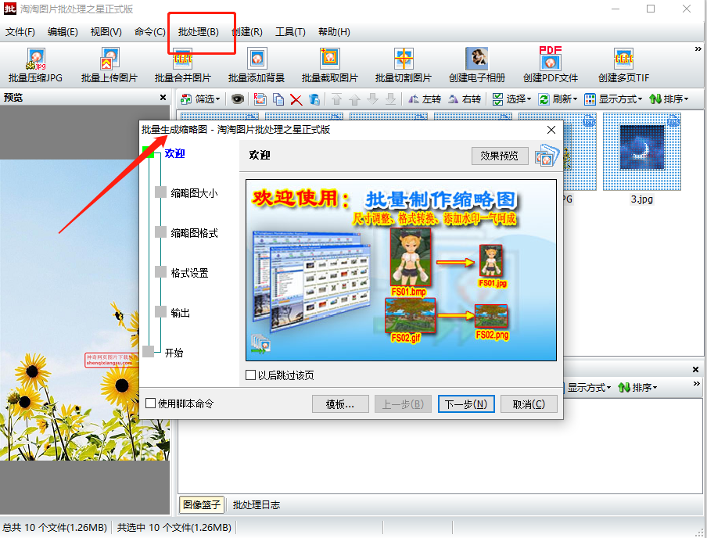707x538 pixels.
Task: Check the 使用脚本命令 option
Action: (x=151, y=403)
